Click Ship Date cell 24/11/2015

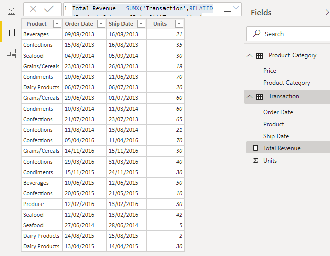point(126,172)
